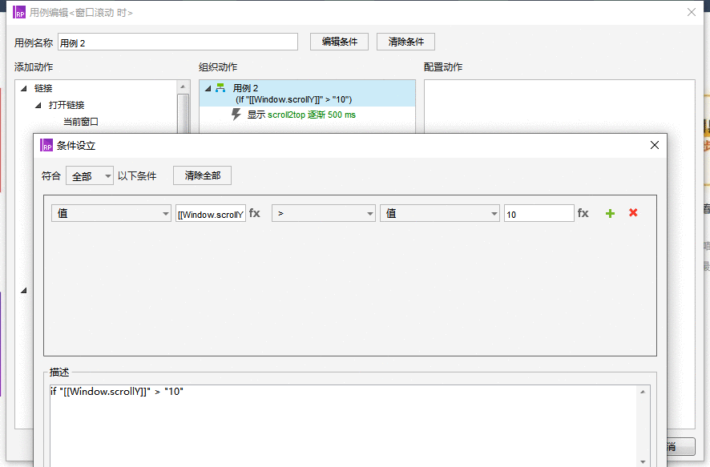Close the 条件设立 dialog
Image resolution: width=710 pixels, height=467 pixels.
tap(654, 145)
